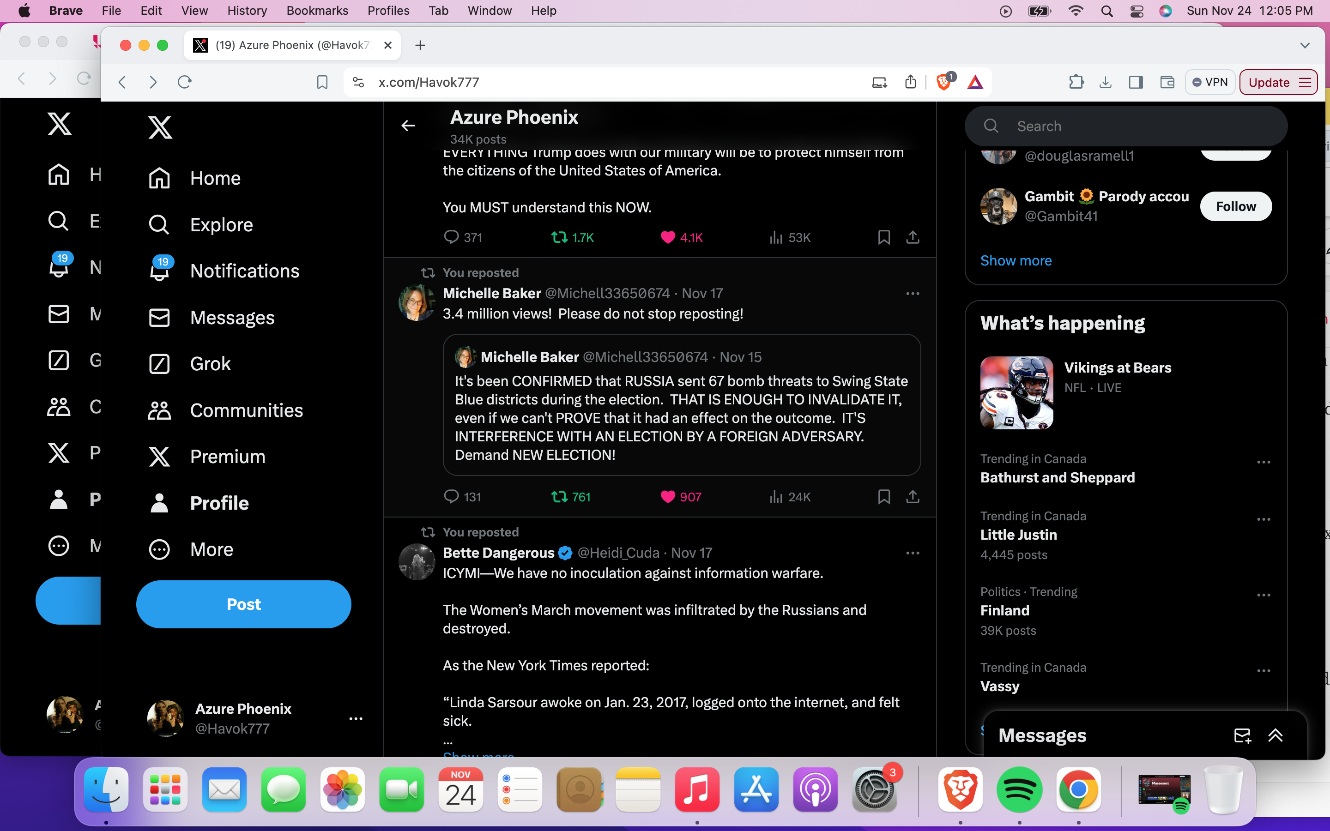The width and height of the screenshot is (1330, 831).
Task: Open a new browser tab
Action: [x=420, y=45]
